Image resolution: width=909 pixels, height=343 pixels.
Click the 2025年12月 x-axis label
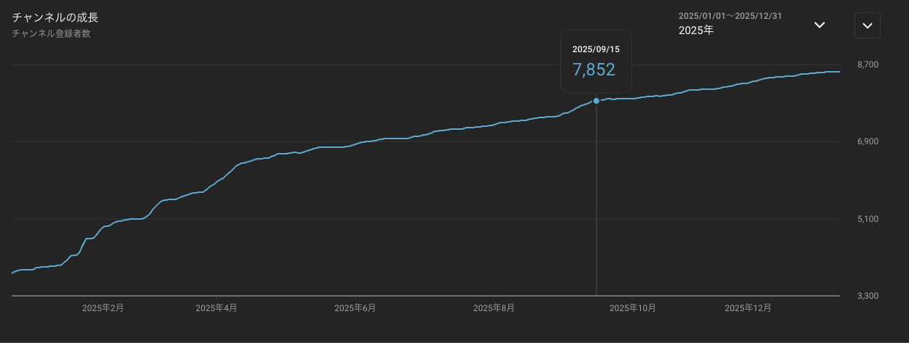click(748, 308)
